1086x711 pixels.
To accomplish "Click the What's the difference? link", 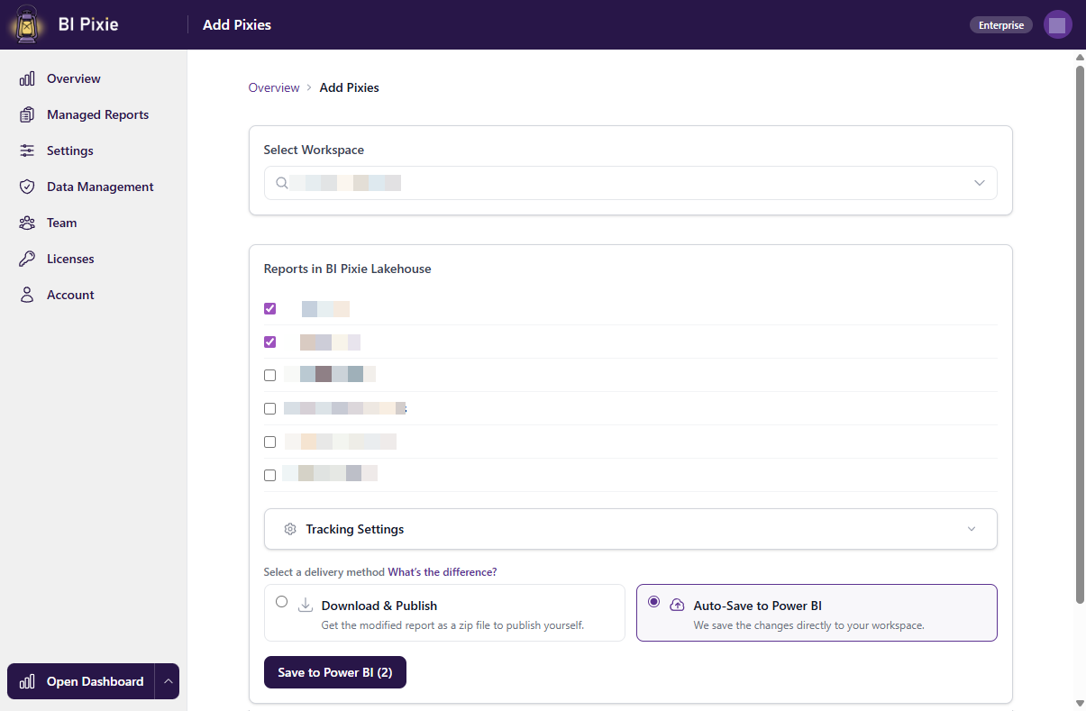I will pos(442,571).
